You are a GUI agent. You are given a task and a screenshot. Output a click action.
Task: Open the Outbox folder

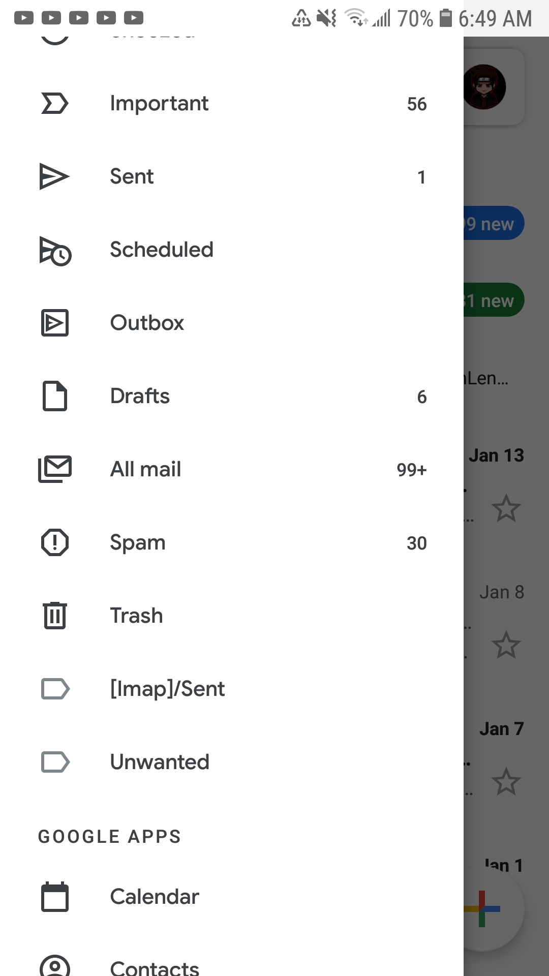(x=232, y=323)
